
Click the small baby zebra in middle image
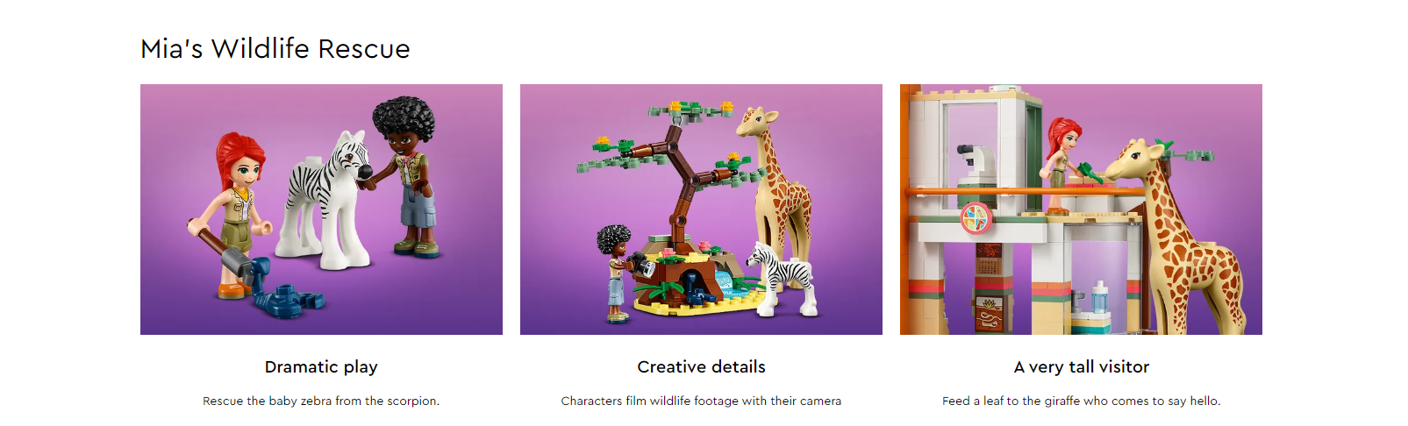[x=783, y=279]
